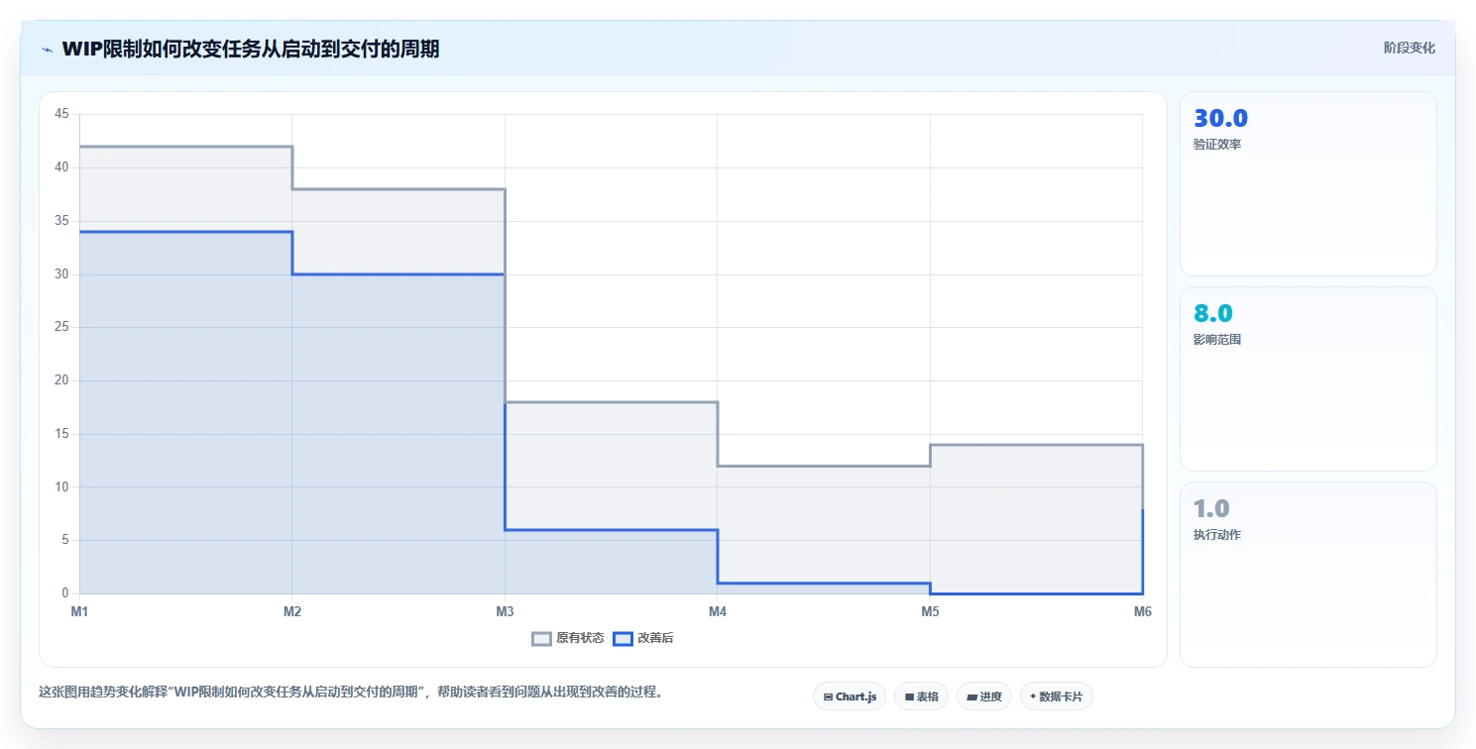Click the chart title about WIP限制
Image resolution: width=1476 pixels, height=749 pixels.
(251, 49)
